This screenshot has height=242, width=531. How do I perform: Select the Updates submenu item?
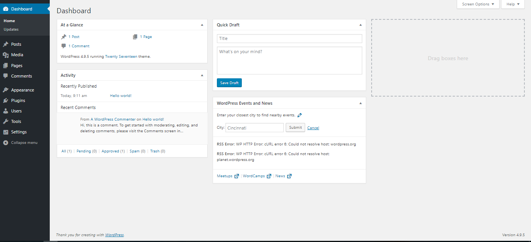11,29
